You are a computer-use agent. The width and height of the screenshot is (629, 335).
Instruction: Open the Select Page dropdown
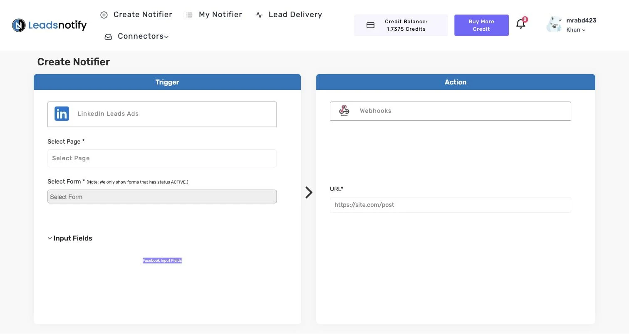tap(162, 158)
